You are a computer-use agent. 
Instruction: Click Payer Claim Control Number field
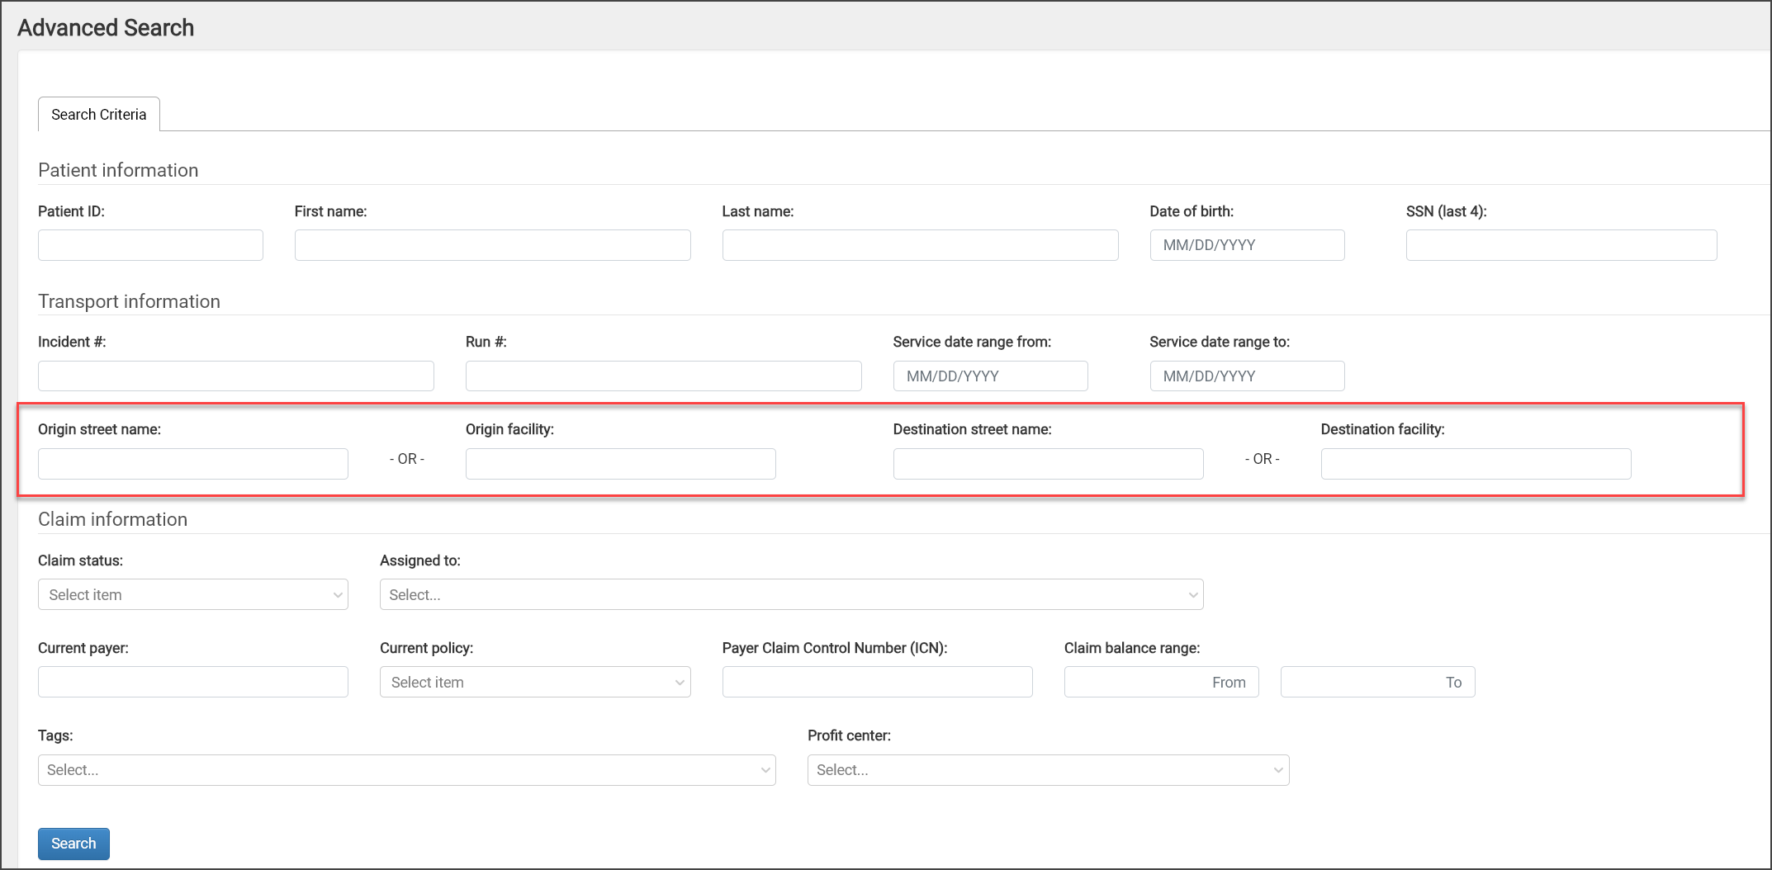click(x=877, y=682)
